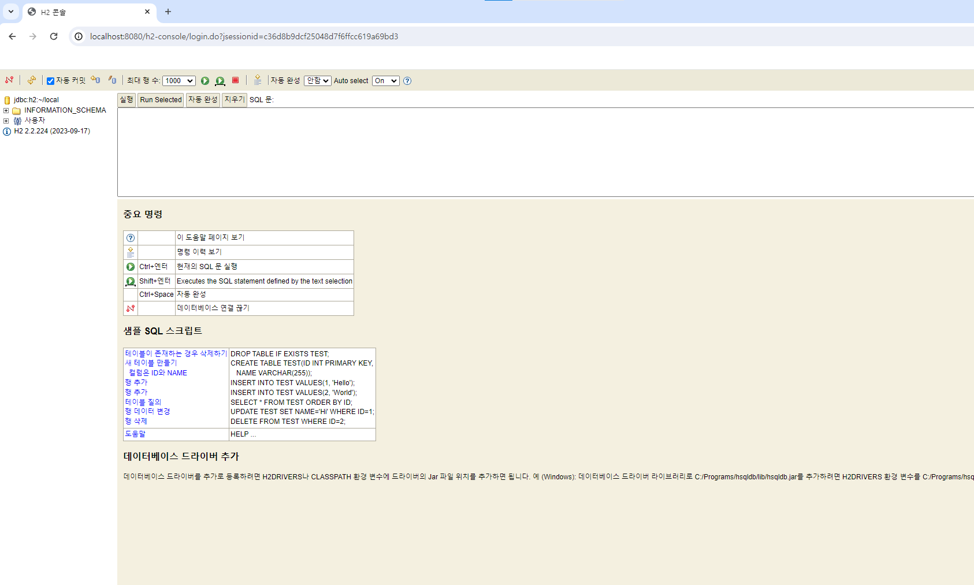
Task: Click the 실행 button
Action: 127,100
